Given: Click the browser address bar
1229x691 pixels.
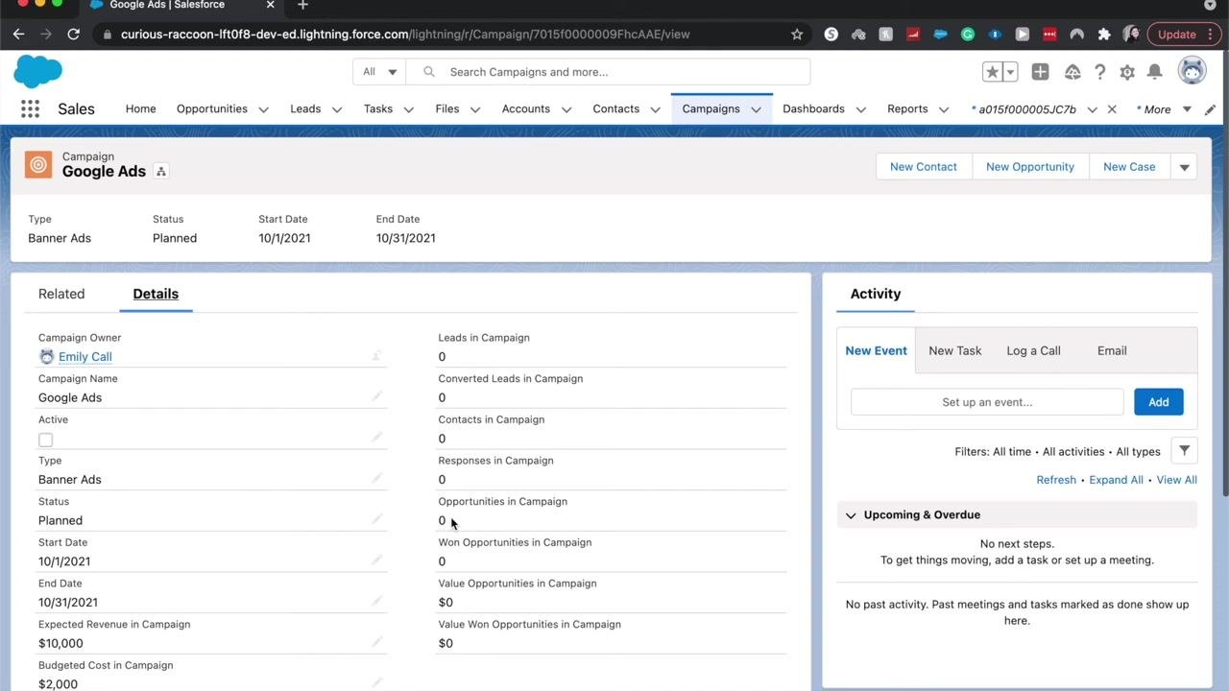Looking at the screenshot, I should pyautogui.click(x=451, y=34).
